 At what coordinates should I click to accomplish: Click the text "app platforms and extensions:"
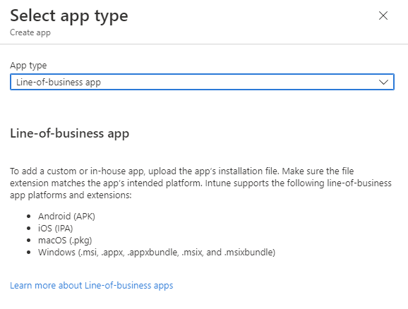point(71,195)
